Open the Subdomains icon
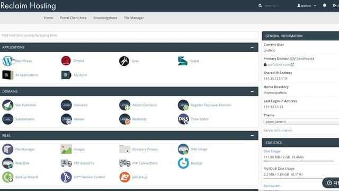This screenshot has width=339, height=191. tap(7, 119)
